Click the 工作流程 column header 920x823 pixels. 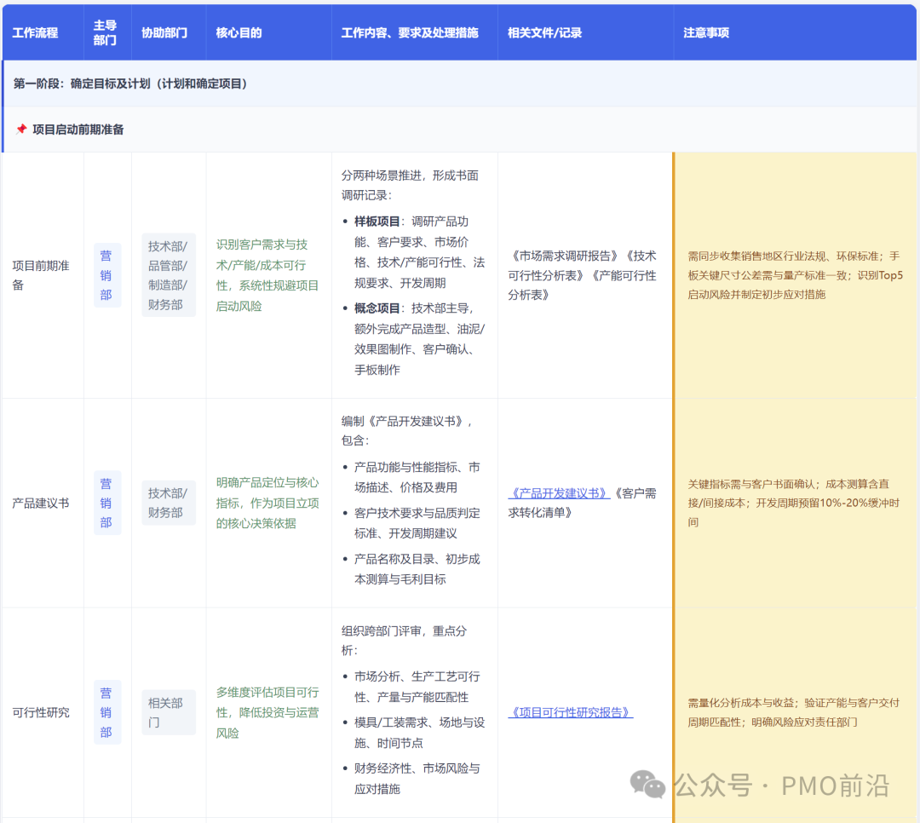click(x=34, y=32)
